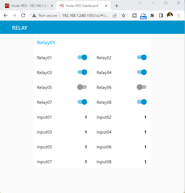The height and width of the screenshot is (193, 185).
Task: Click the Relay01 group heading
Action: tap(46, 43)
